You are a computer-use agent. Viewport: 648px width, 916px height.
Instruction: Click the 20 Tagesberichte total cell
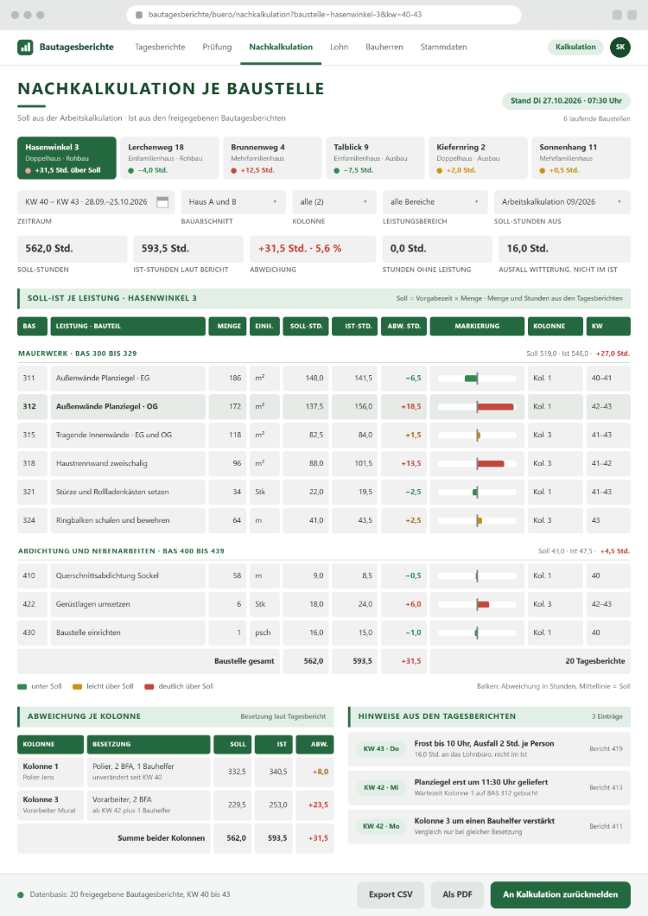[530, 661]
